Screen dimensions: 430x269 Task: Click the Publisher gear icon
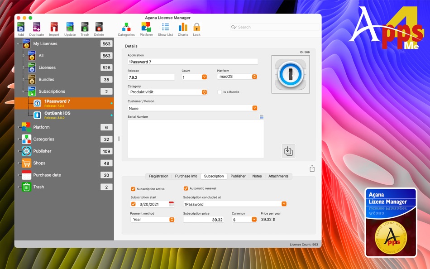click(26, 151)
